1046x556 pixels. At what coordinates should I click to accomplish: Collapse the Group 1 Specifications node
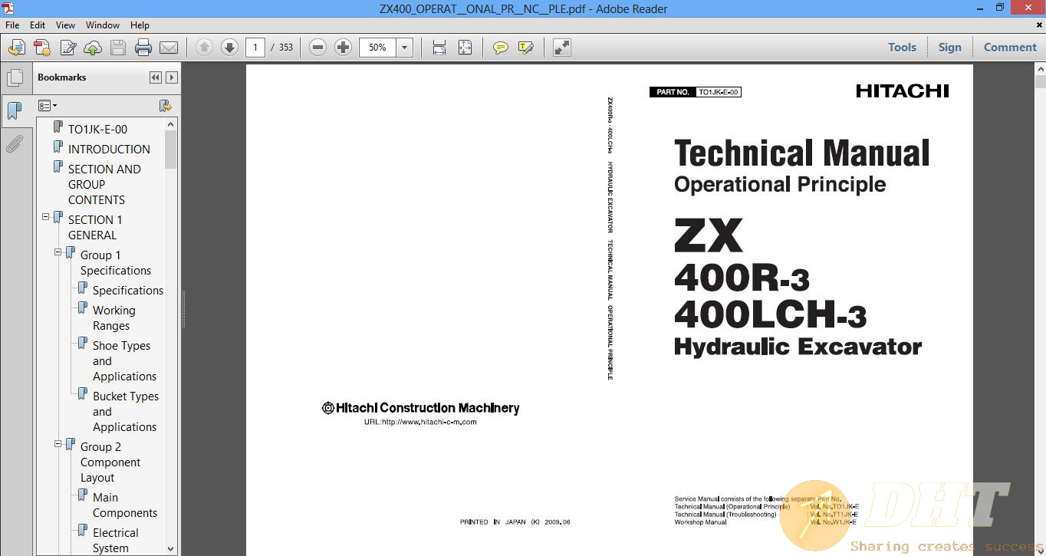pos(58,252)
